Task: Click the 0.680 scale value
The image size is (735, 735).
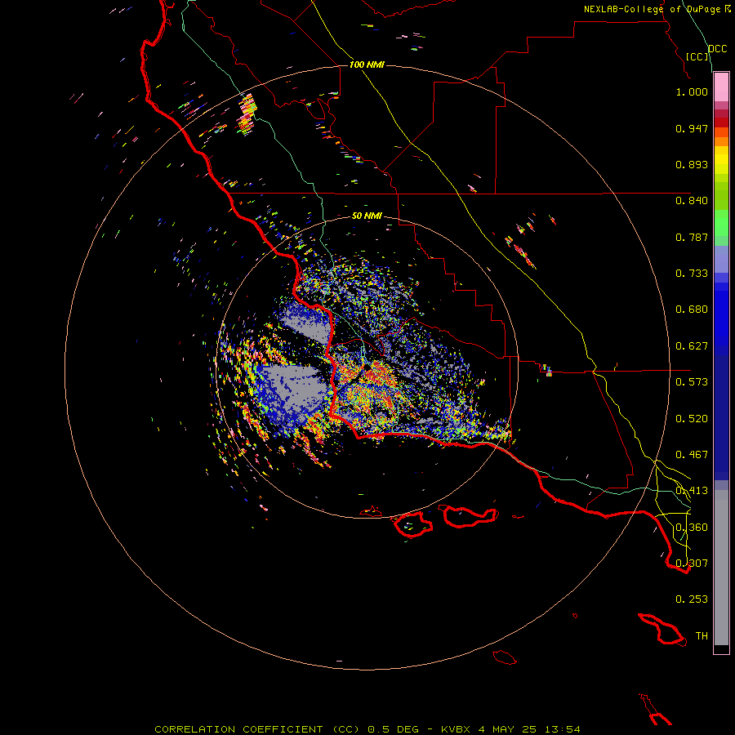Action: point(692,310)
